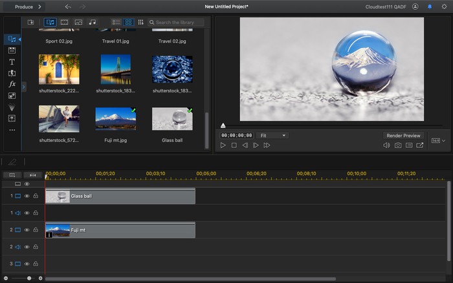Open the Effects (fx) room
The image size is (453, 283).
(12, 84)
